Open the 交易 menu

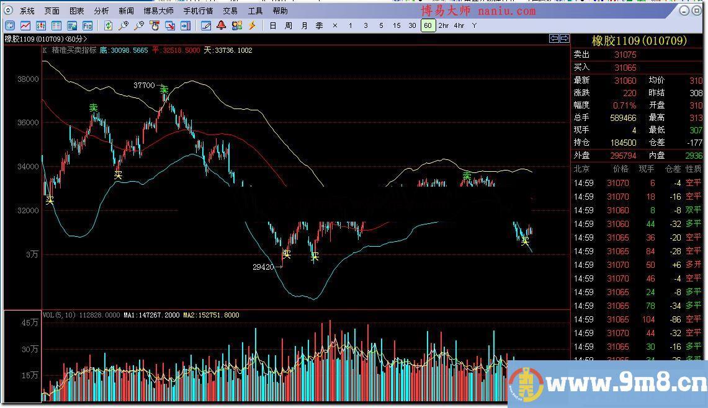pyautogui.click(x=230, y=11)
